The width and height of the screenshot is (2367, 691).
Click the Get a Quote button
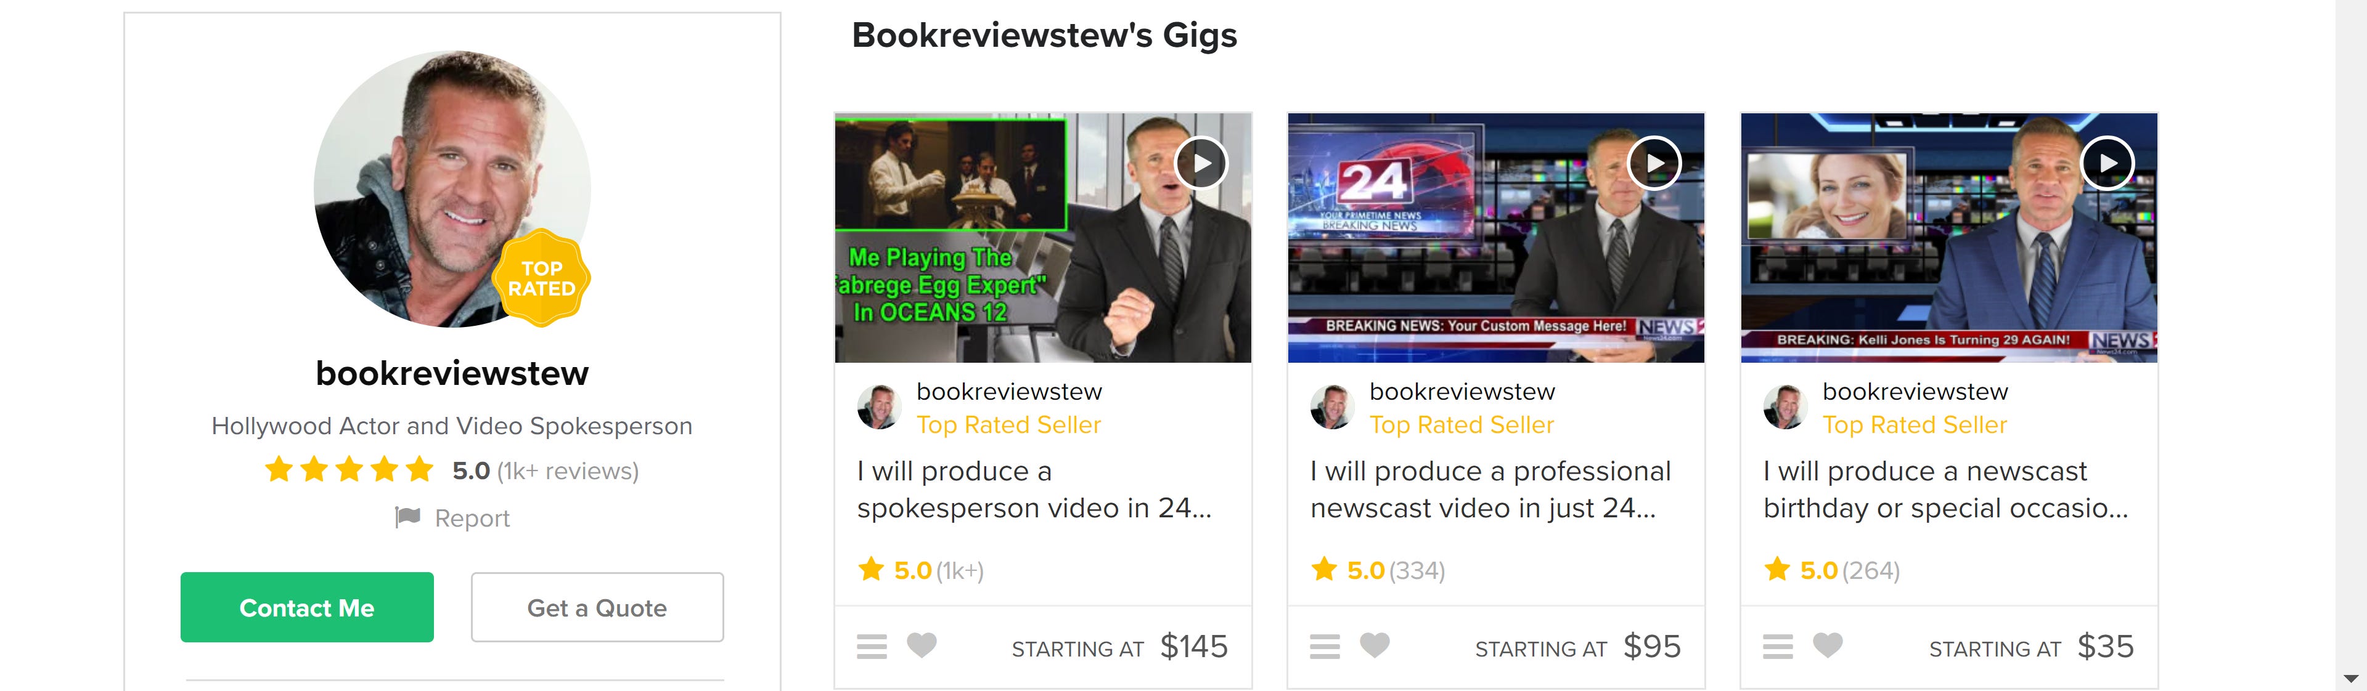[597, 607]
